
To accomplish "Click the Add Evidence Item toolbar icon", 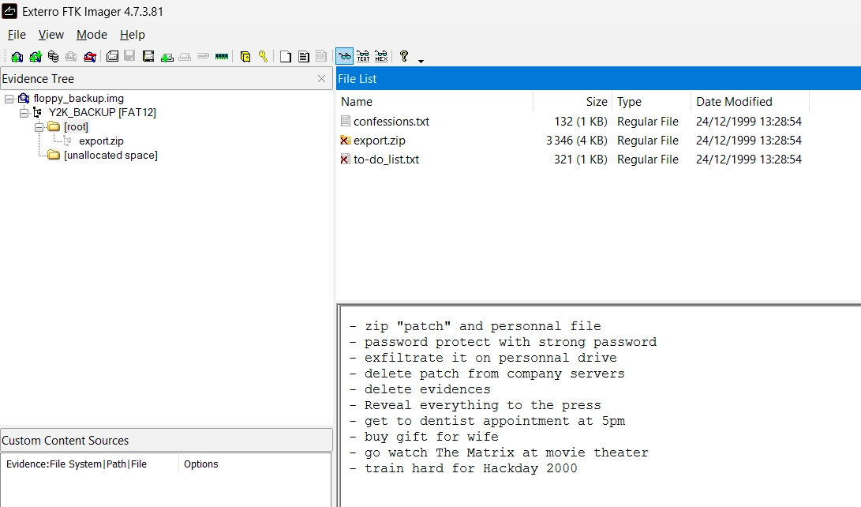I will pos(17,57).
